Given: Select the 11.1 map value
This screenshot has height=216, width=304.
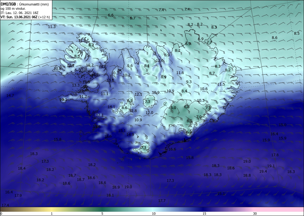Looking at the screenshot, I should pos(105,94).
